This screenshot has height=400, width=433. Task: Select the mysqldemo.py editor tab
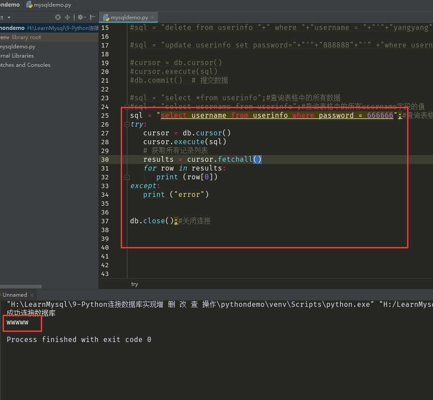pyautogui.click(x=128, y=18)
